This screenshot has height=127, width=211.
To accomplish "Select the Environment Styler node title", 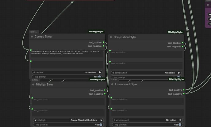I will (x=126, y=84).
